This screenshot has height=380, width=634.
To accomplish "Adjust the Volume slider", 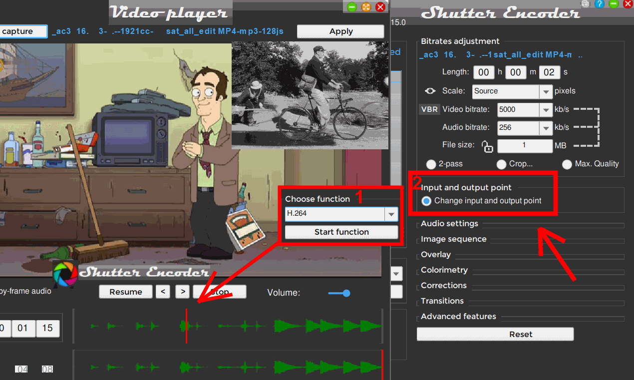I will tap(339, 293).
